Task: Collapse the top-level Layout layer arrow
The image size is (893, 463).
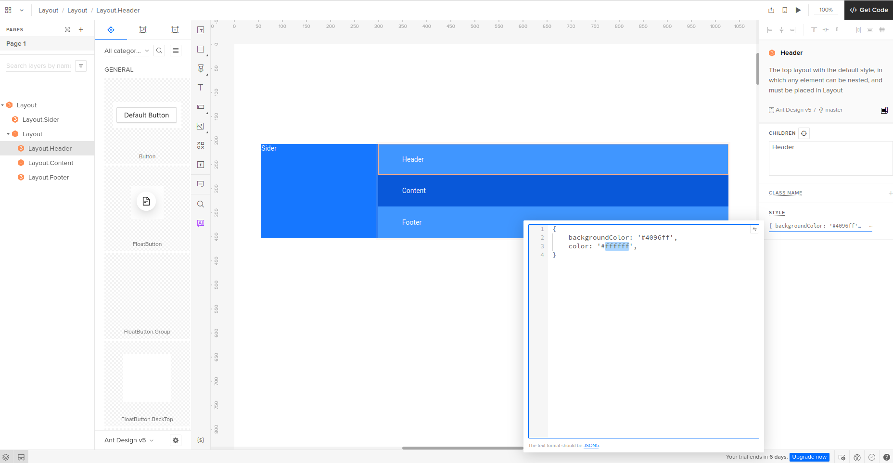Action: [x=3, y=105]
